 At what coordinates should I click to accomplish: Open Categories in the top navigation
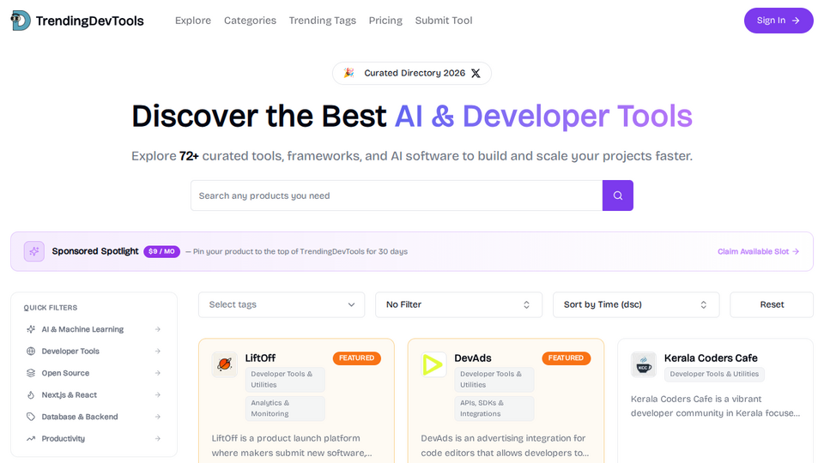click(x=250, y=21)
